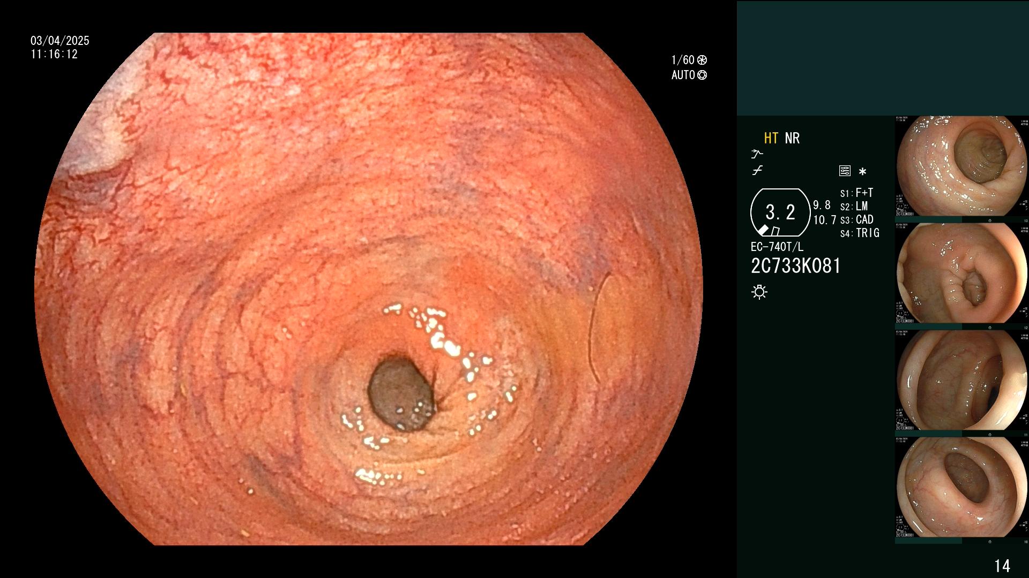Viewport: 1029px width, 578px height.
Task: Open the slider settings icon beside the asterisk
Action: pos(845,171)
